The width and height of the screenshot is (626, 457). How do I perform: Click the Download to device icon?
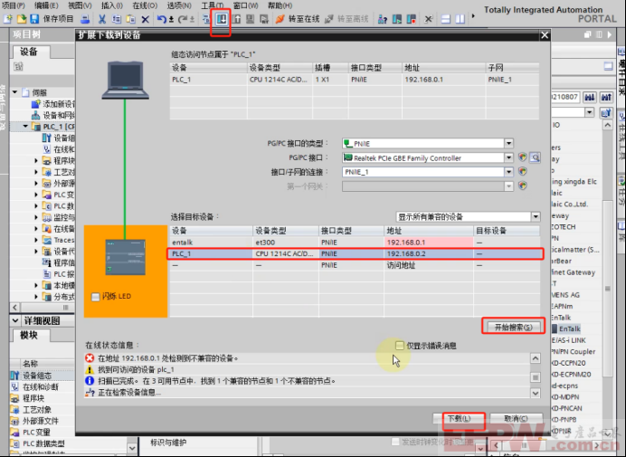(221, 19)
